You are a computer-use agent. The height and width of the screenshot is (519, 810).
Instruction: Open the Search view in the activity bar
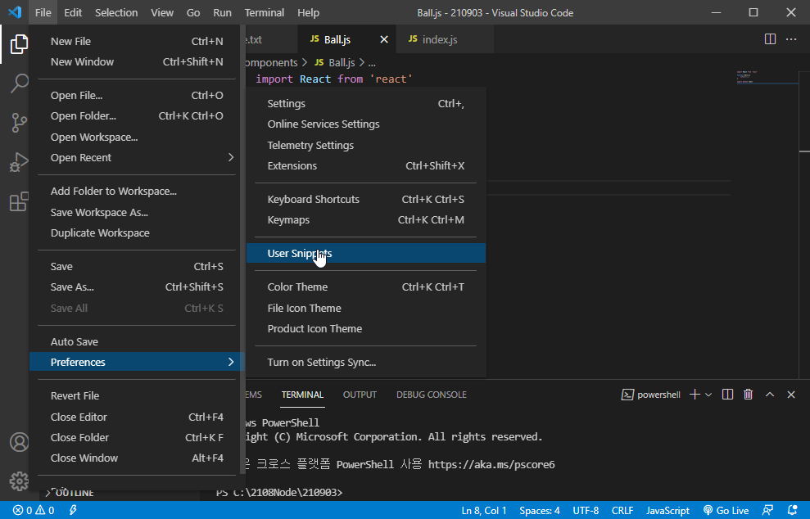click(19, 83)
